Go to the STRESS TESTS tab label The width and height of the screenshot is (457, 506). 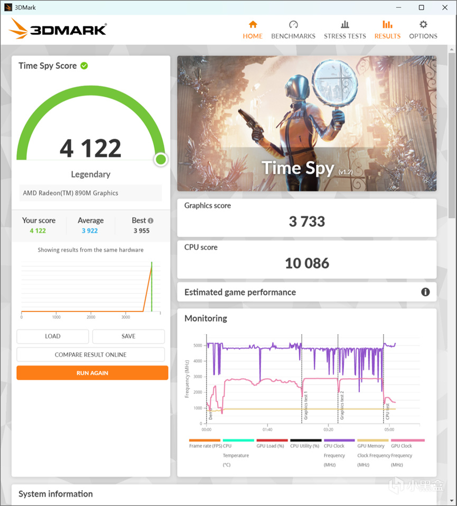345,36
